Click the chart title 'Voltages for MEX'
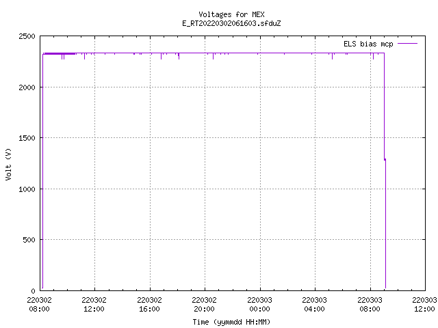Viewport: 438px width, 328px height. [x=231, y=14]
